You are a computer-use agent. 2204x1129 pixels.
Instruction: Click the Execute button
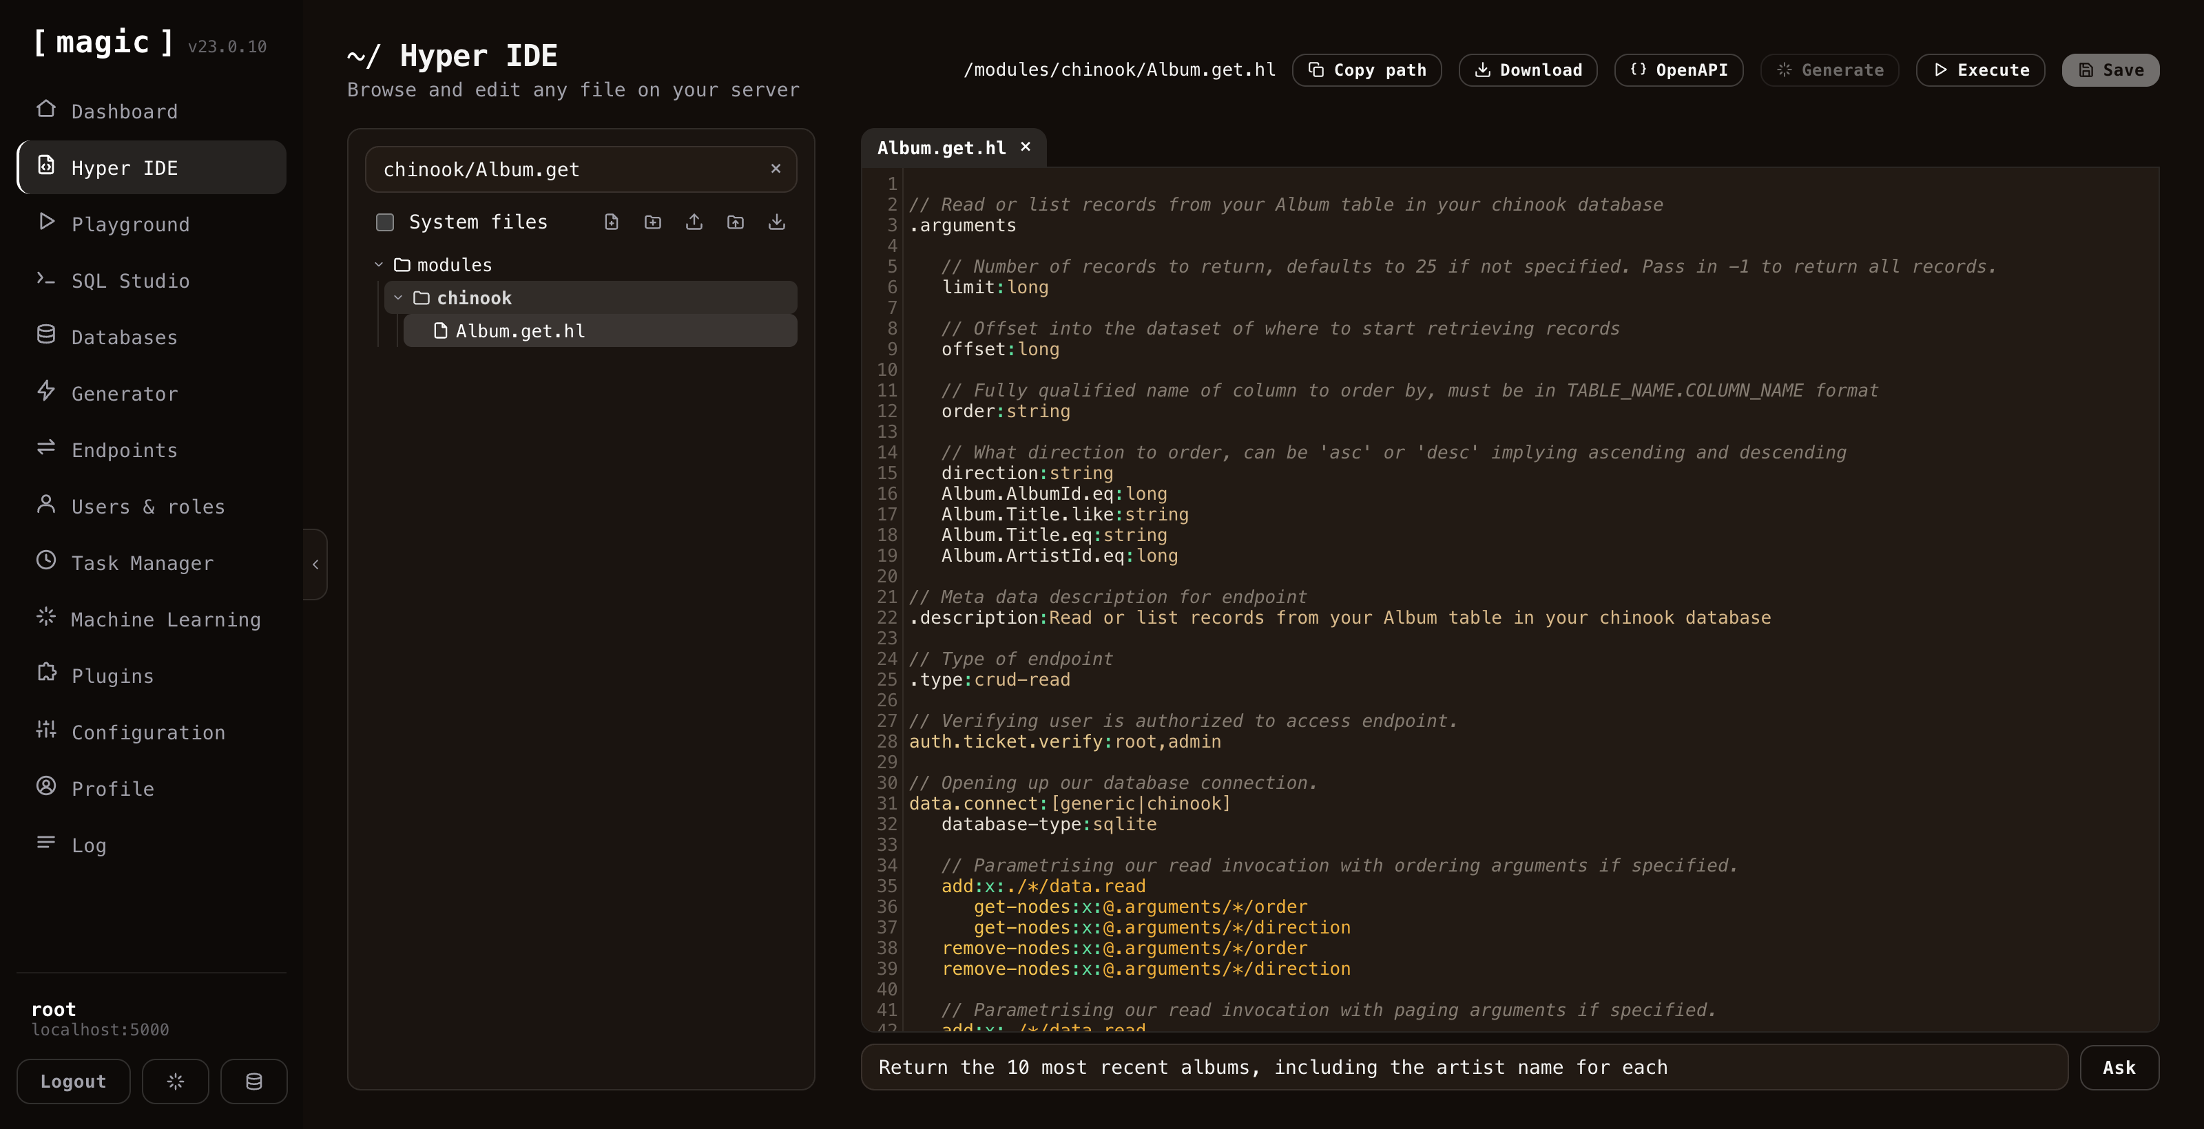(x=1981, y=70)
